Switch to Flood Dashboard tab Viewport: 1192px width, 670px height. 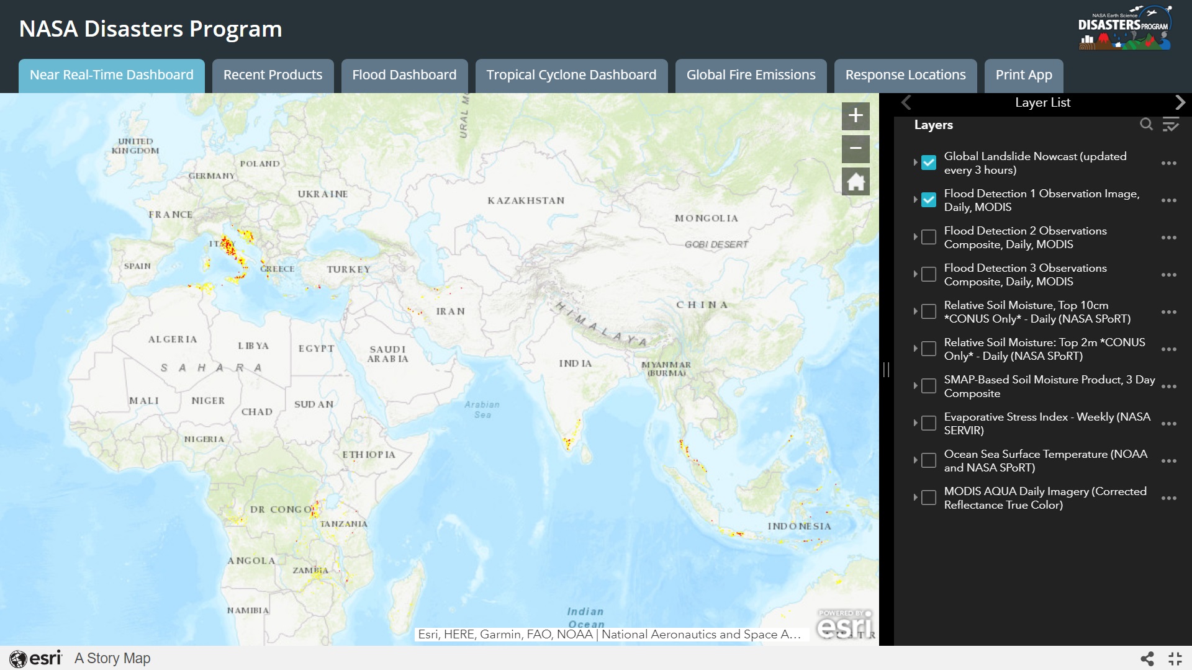[x=404, y=75]
